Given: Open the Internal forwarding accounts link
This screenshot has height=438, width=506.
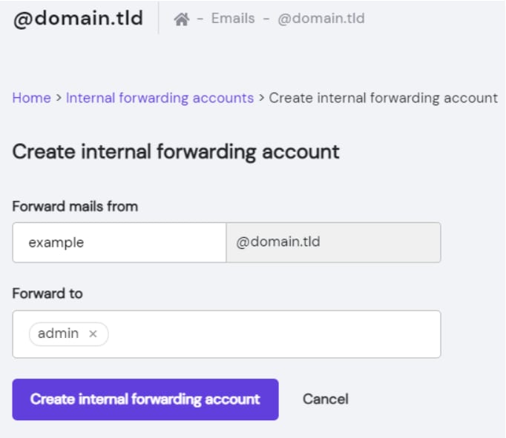Looking at the screenshot, I should [x=160, y=98].
